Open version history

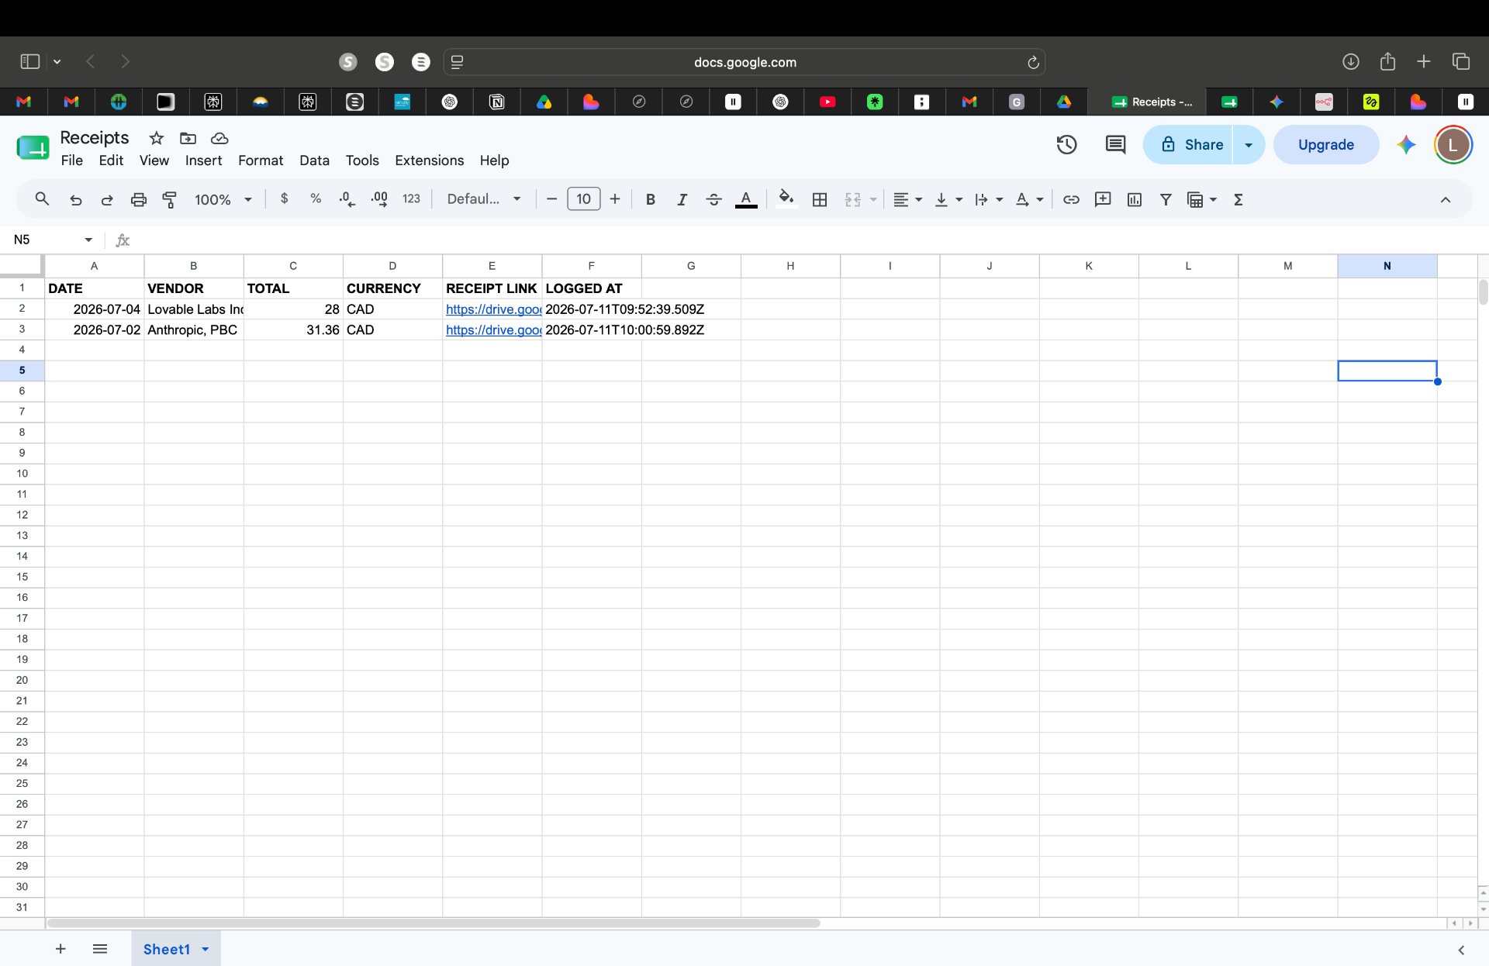[x=1067, y=144]
